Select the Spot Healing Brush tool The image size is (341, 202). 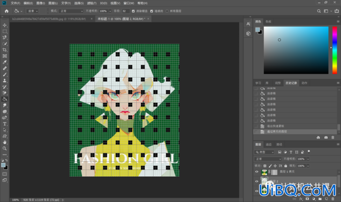coord(4,68)
